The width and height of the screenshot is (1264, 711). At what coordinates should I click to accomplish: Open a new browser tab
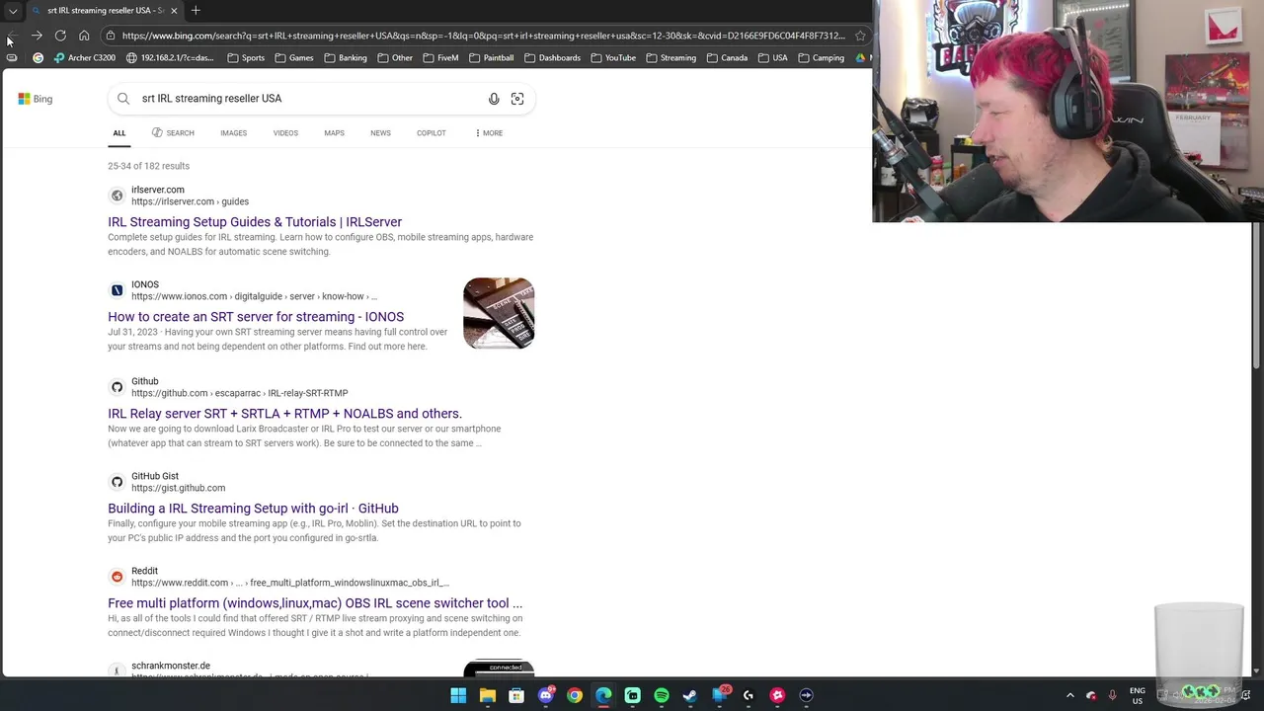point(196,11)
